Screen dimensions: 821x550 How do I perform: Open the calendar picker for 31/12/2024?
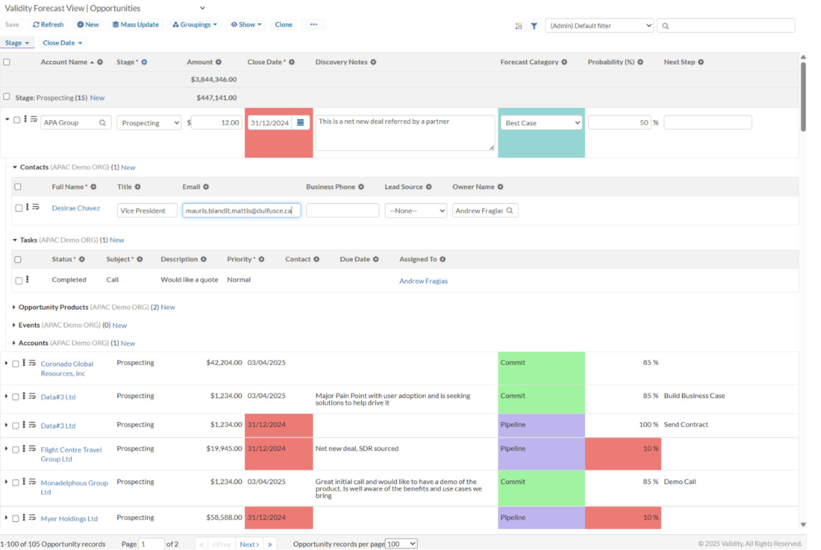coord(301,122)
